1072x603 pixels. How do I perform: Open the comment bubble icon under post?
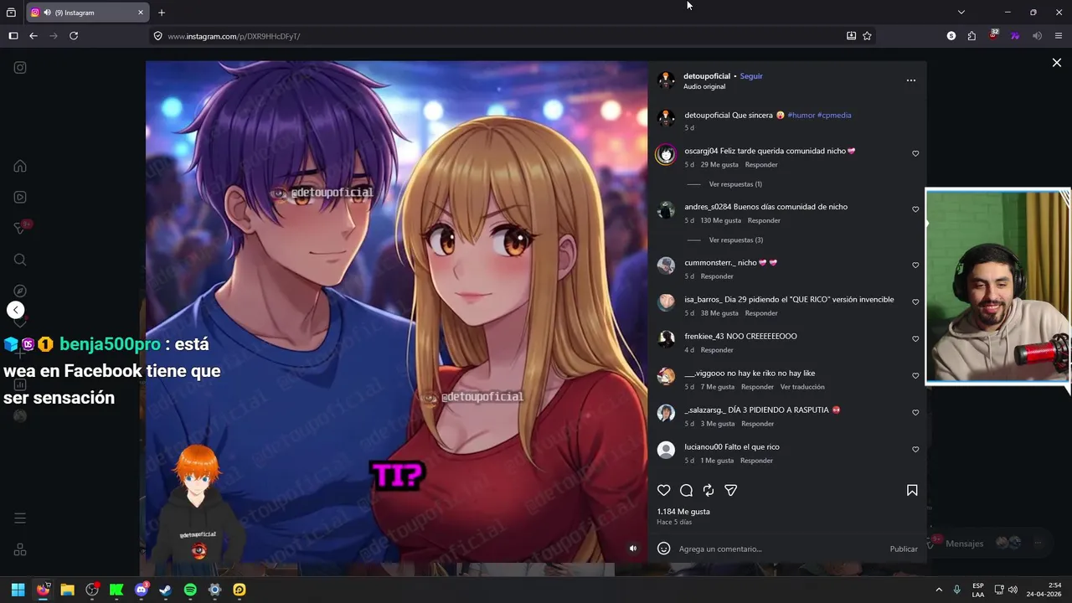click(x=686, y=491)
